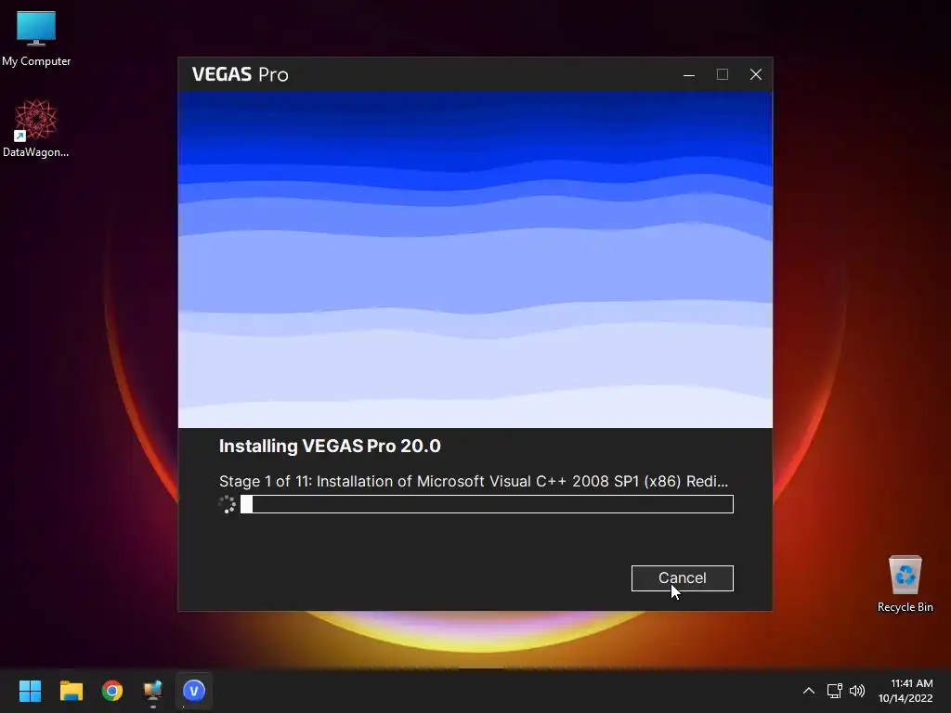This screenshot has width=951, height=713.
Task: Click the VEGAS Pro title logo
Action: tap(241, 74)
